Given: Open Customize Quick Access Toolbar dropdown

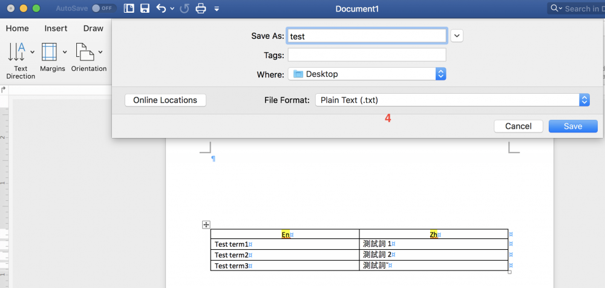Looking at the screenshot, I should [x=217, y=9].
